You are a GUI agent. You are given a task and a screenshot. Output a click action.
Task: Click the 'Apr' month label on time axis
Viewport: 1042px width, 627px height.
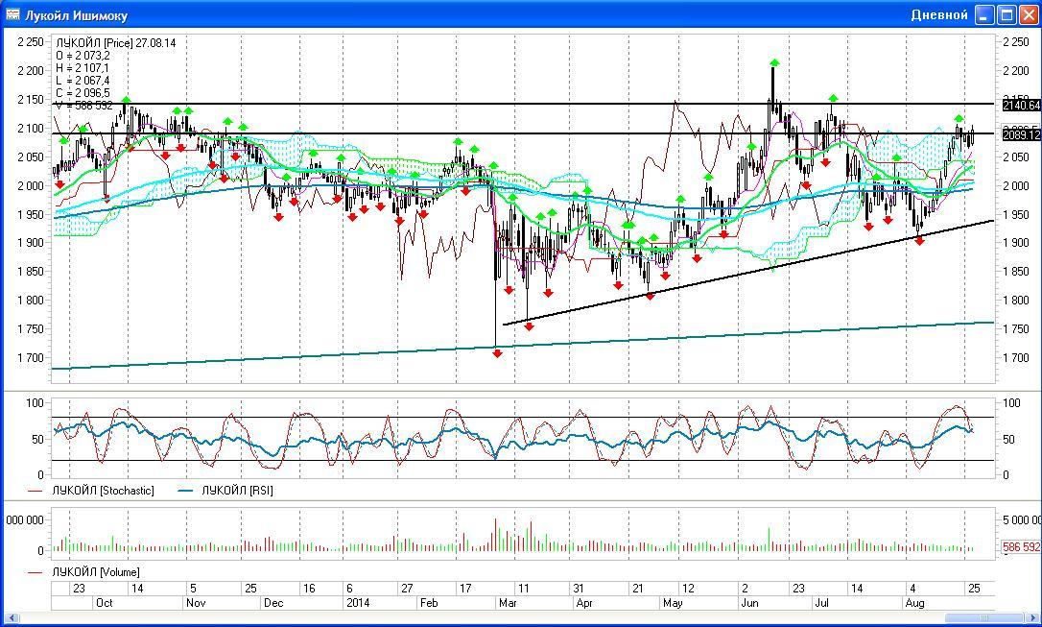pyautogui.click(x=584, y=603)
